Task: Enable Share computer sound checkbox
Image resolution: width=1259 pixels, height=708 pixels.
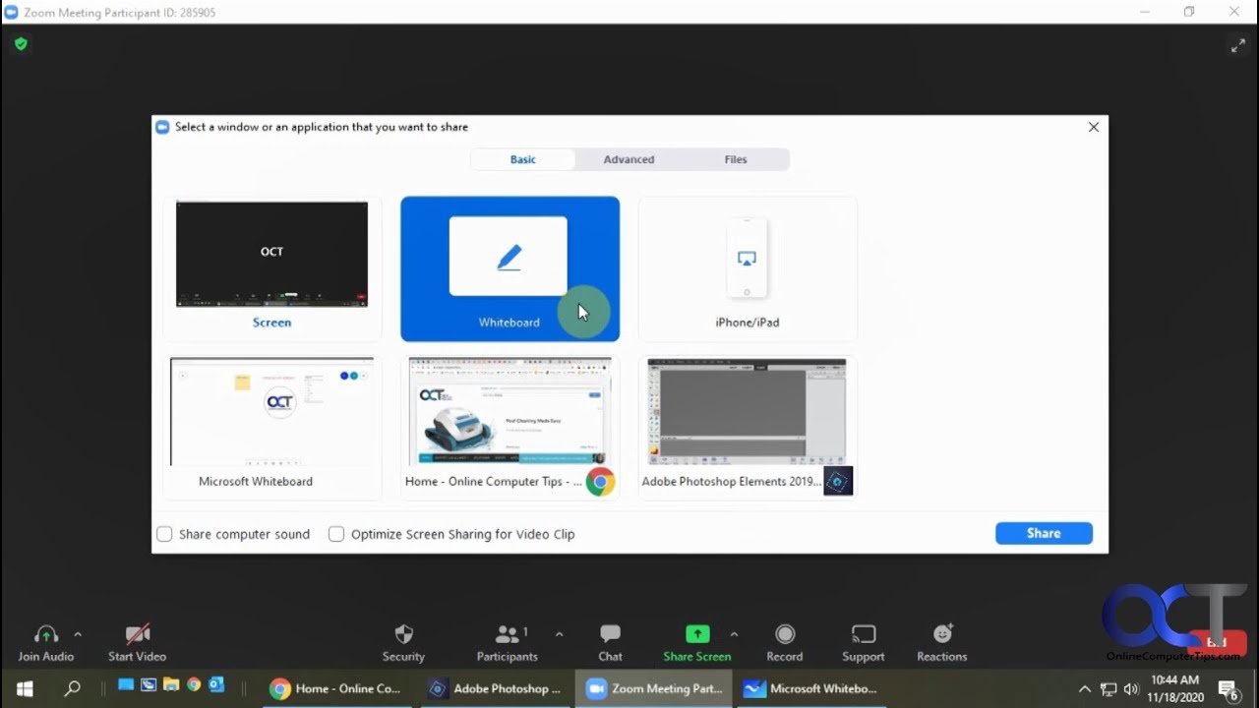Action: [x=164, y=534]
